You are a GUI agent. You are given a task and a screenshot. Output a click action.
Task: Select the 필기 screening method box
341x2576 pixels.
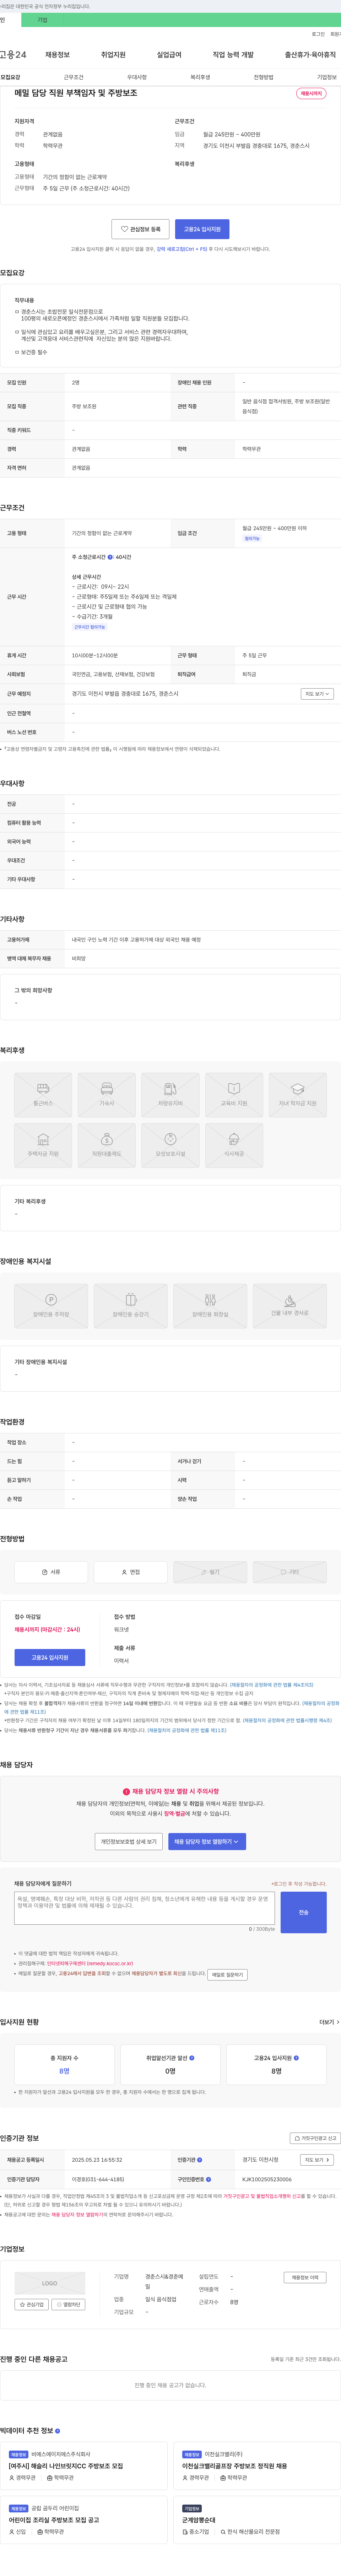coord(210,1572)
